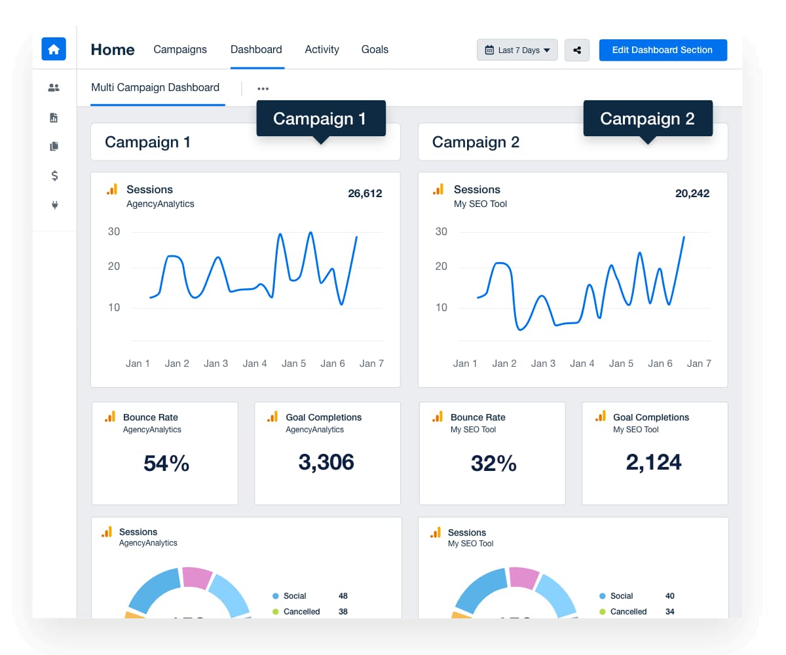Click analytics icon on Campaign 2 Sessions chart

438,189
